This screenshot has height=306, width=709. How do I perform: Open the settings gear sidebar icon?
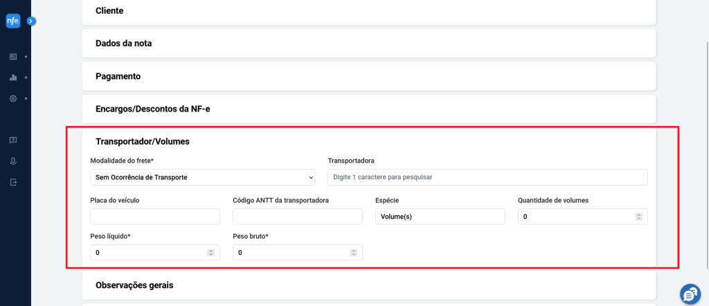(13, 98)
